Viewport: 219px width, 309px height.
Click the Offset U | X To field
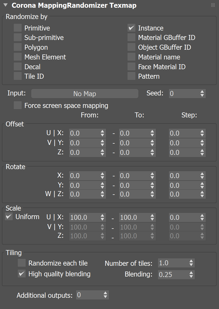134,133
